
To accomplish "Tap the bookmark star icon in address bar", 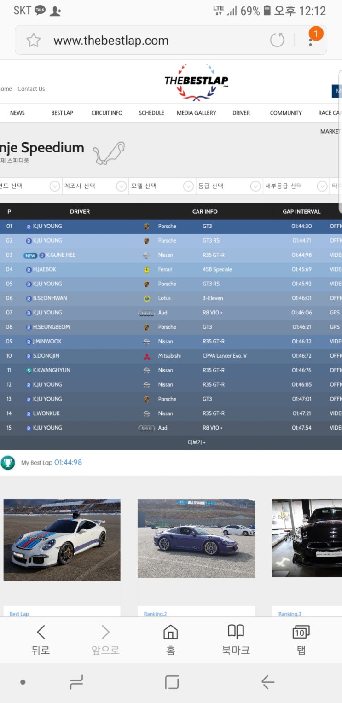I will (x=33, y=41).
